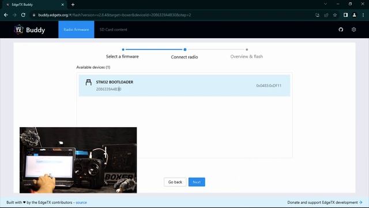369x208 pixels.
Task: Click device serial 2086339A4830
Action: 108,89
